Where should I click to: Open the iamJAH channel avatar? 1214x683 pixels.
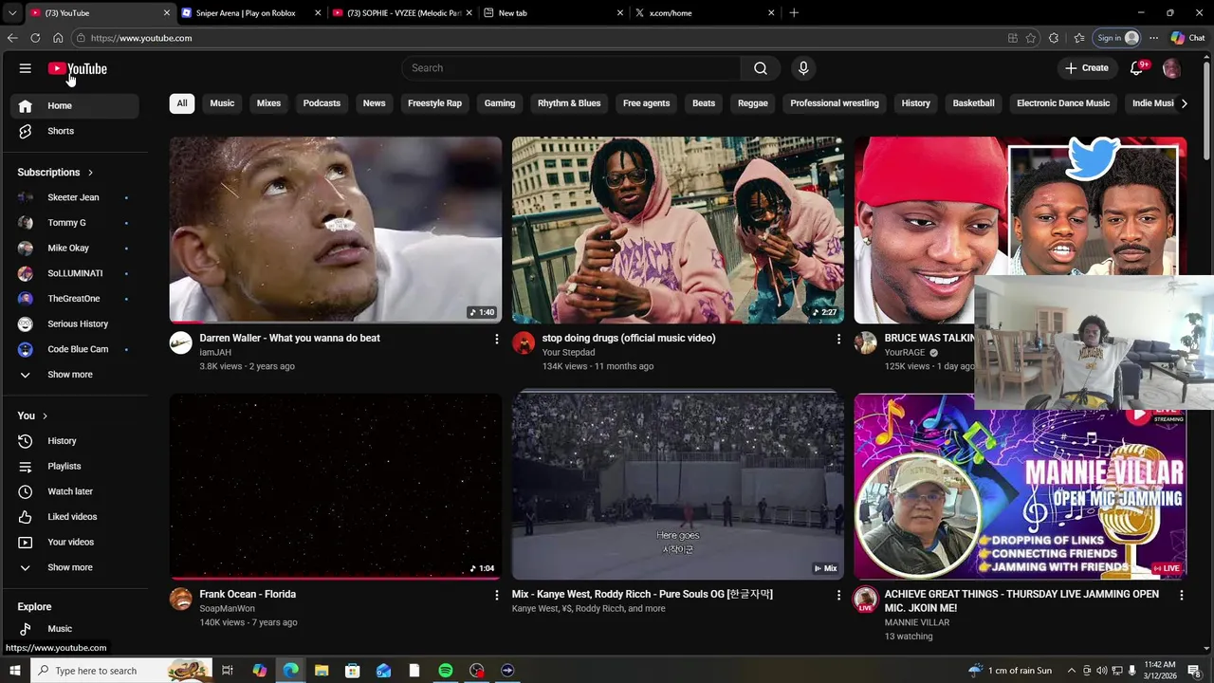pyautogui.click(x=180, y=343)
